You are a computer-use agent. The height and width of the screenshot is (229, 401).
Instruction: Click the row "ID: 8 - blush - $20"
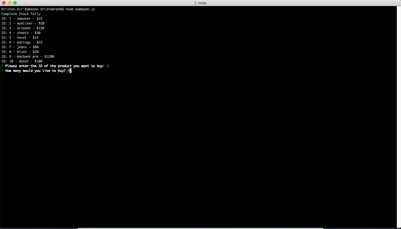point(20,52)
